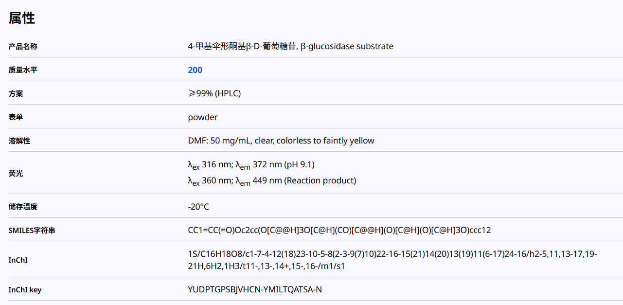This screenshot has width=623, height=305.
Task: Click the 产品名称 row label
Action: pos(23,47)
